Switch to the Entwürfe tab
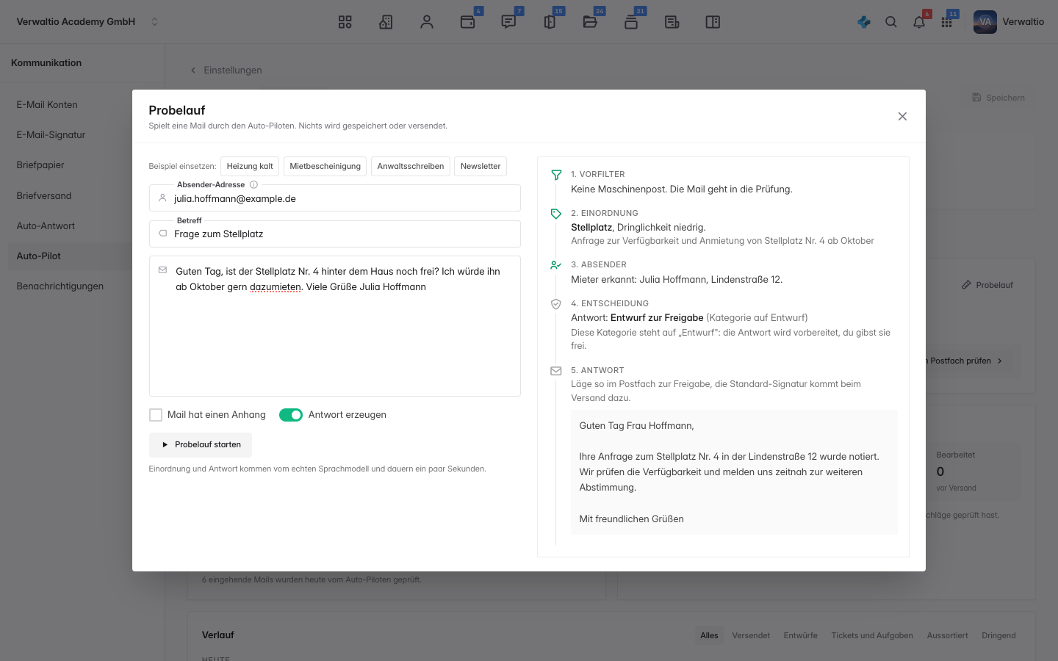 (x=800, y=635)
